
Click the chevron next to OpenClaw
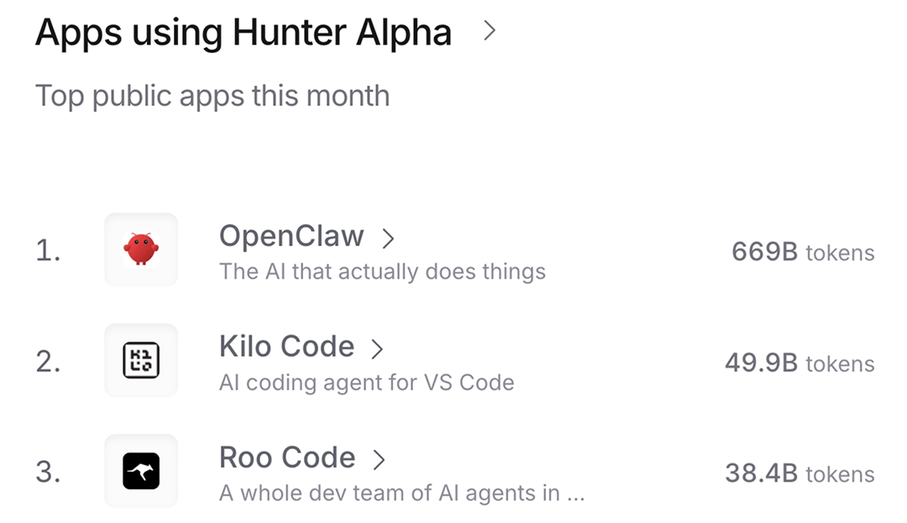[388, 238]
